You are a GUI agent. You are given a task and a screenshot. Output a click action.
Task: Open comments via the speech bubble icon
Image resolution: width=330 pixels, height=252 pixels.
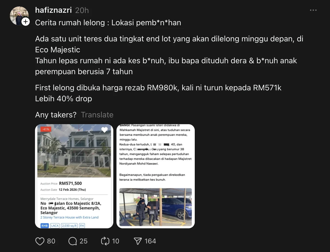click(73, 241)
